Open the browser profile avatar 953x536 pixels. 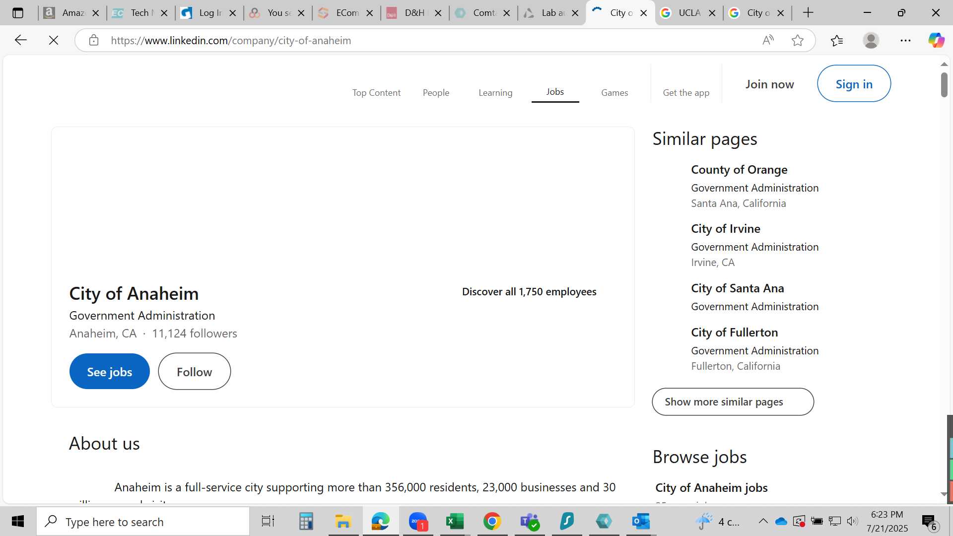pyautogui.click(x=871, y=40)
